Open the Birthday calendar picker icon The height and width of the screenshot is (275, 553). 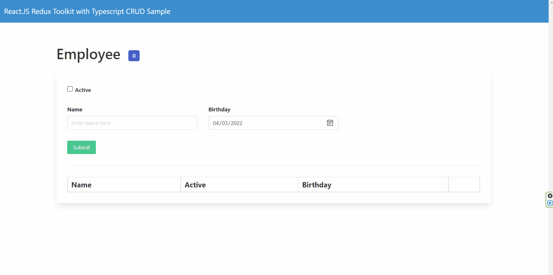[x=330, y=123]
